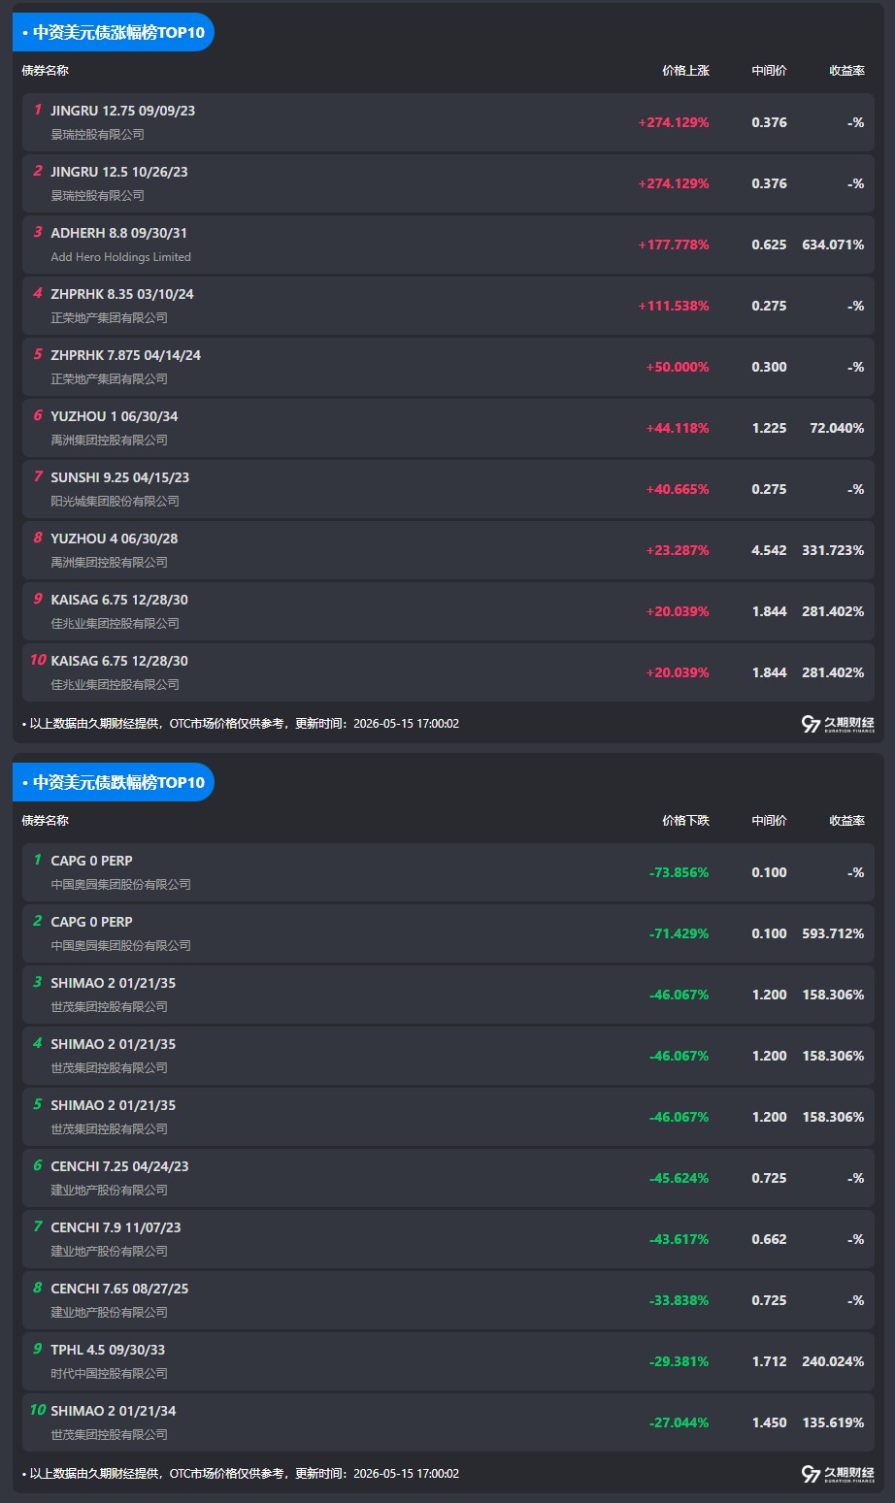Screen dimensions: 895x1503
Task: Click 时代中国控股有限公司 issuer name
Action: coord(109,1374)
